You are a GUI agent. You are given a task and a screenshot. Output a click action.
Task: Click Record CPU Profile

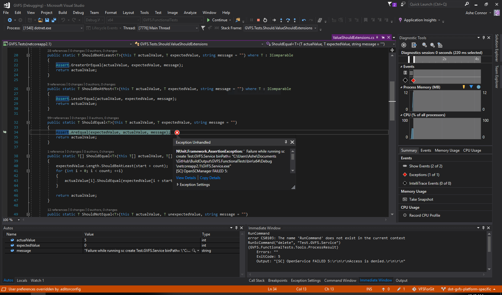coord(424,215)
